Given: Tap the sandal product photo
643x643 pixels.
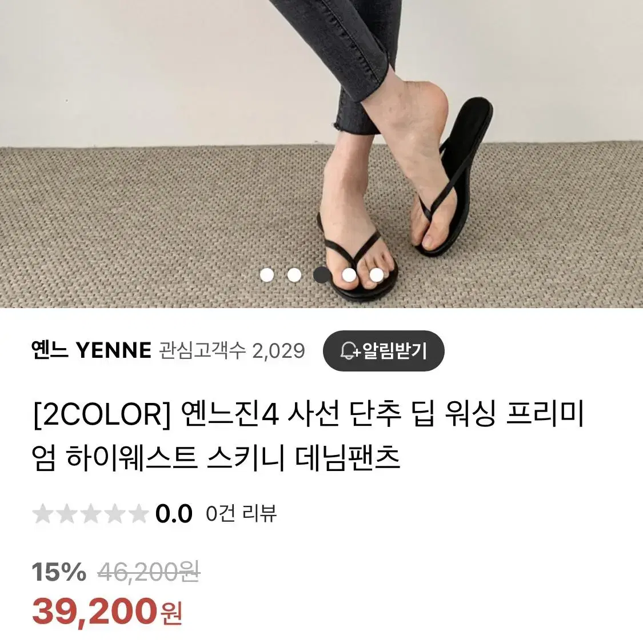Looking at the screenshot, I should tap(321, 154).
